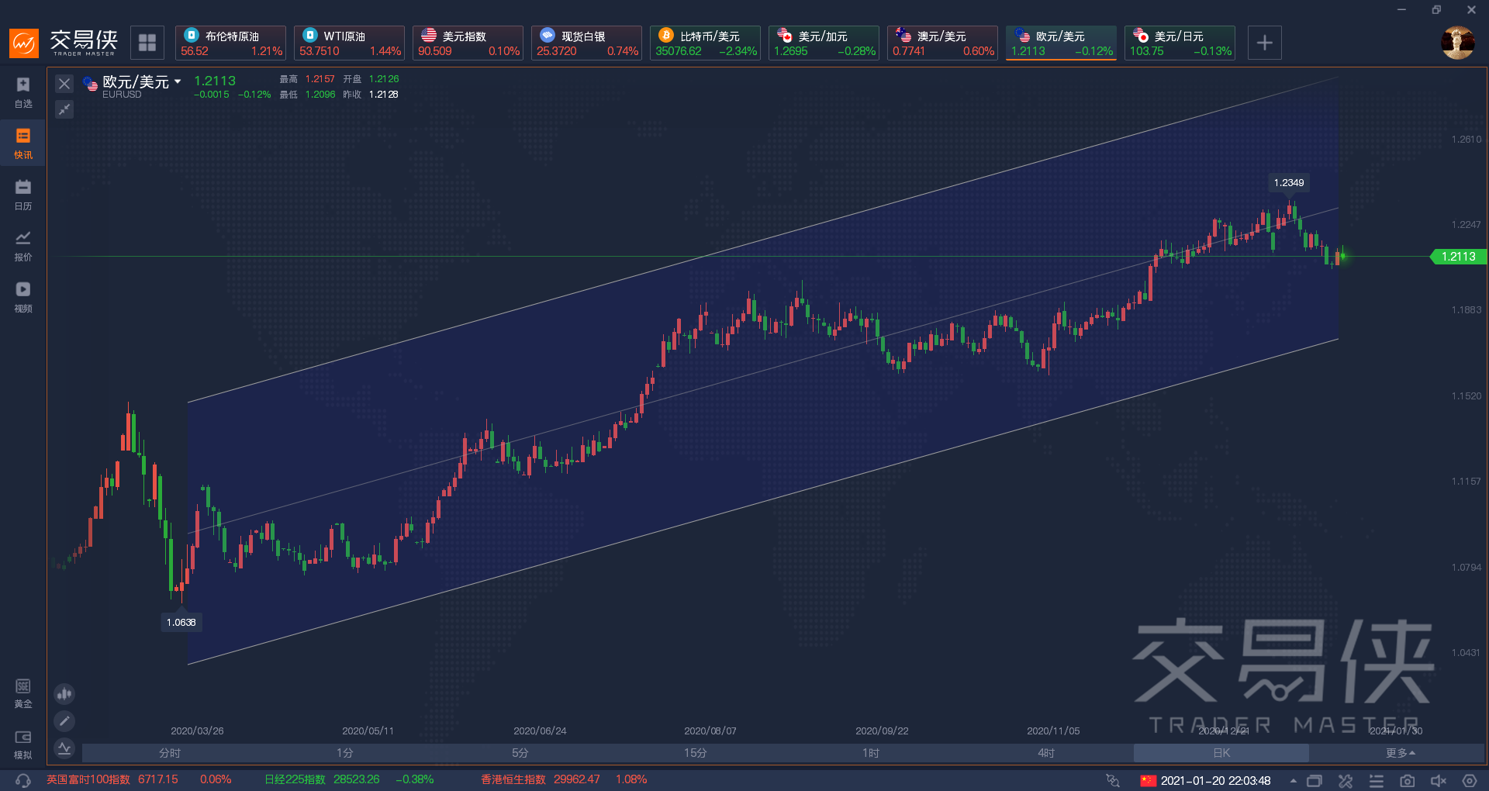The width and height of the screenshot is (1489, 791).
Task: Open the 视频 video sidebar icon
Action: click(x=23, y=296)
